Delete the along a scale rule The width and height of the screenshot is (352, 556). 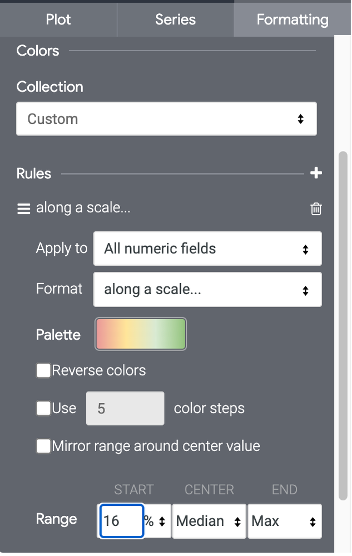(x=316, y=209)
